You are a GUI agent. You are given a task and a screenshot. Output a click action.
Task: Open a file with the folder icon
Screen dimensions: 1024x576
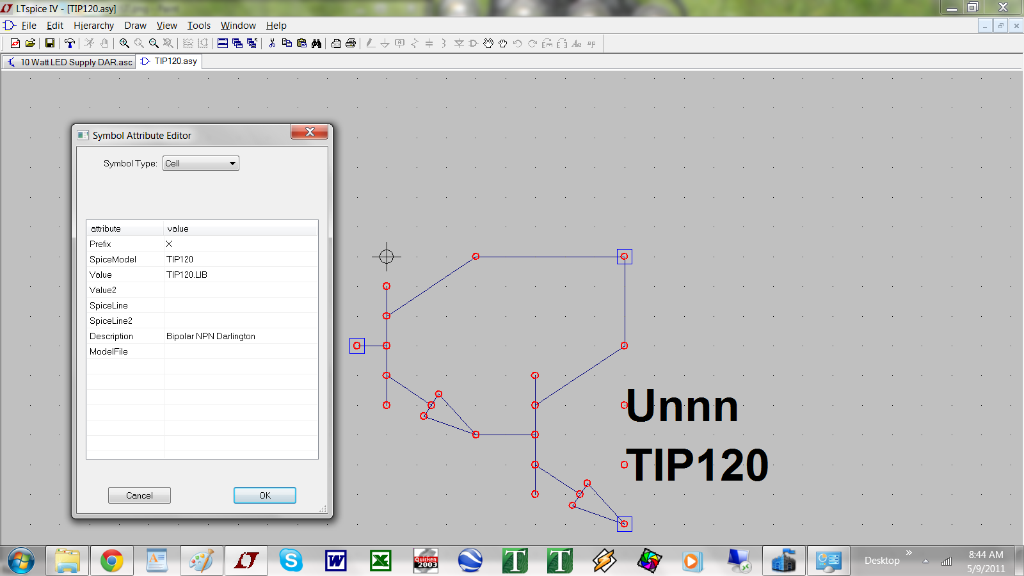tap(30, 43)
